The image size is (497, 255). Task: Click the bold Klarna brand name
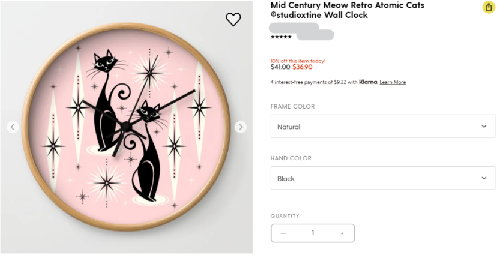click(368, 82)
